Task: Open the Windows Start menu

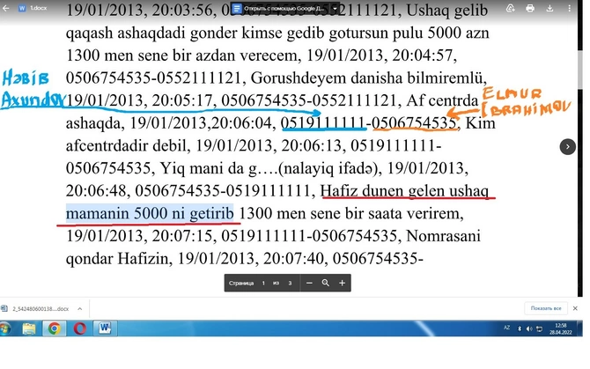Action: click(x=4, y=328)
